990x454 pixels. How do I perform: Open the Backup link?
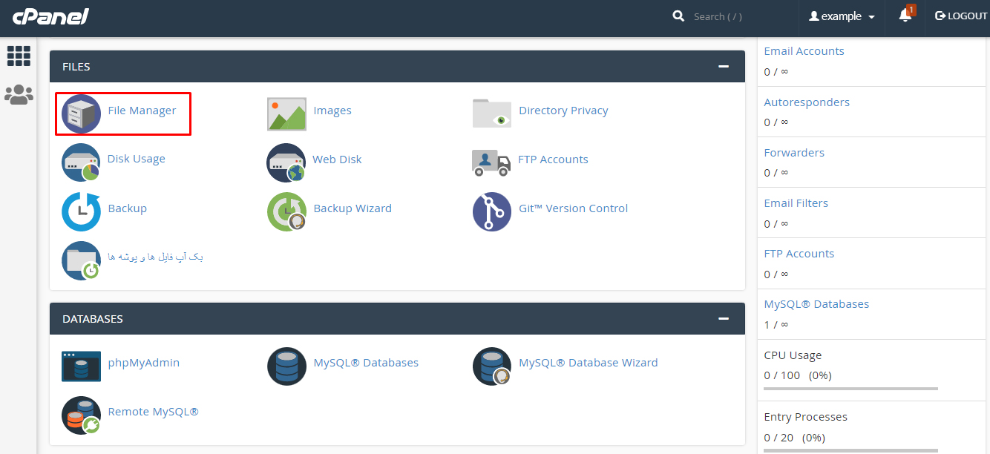tap(128, 208)
